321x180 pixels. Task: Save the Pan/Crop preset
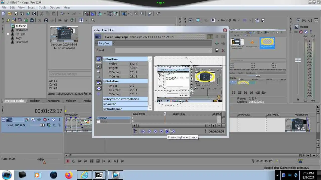click(x=217, y=50)
